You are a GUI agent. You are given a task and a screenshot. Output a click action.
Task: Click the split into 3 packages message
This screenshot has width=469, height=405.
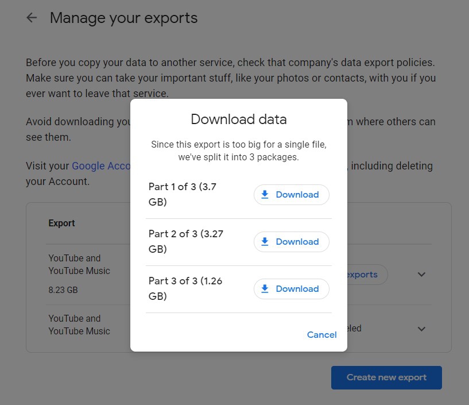coord(238,151)
